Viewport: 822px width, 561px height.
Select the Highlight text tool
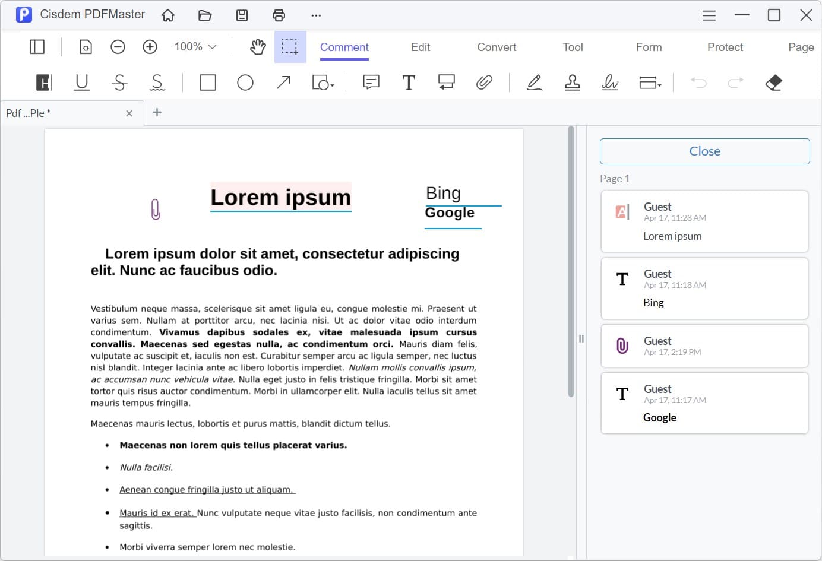[x=43, y=83]
